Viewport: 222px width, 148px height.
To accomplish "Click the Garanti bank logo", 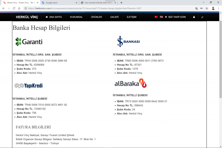I will tap(29, 42).
